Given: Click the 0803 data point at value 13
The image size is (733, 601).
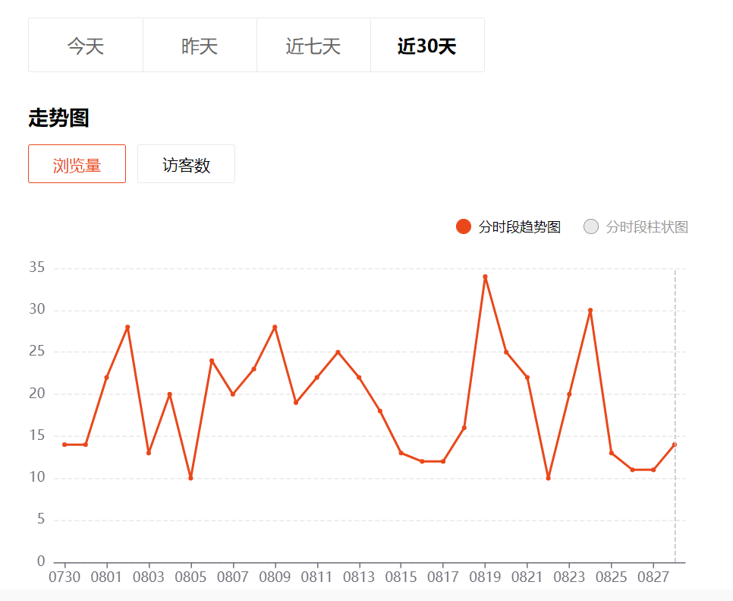Looking at the screenshot, I should [x=149, y=453].
